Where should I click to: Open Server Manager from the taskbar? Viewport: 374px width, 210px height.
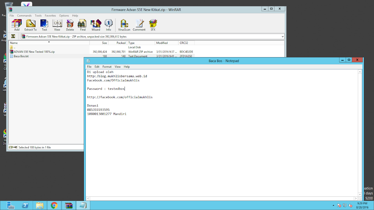11,205
